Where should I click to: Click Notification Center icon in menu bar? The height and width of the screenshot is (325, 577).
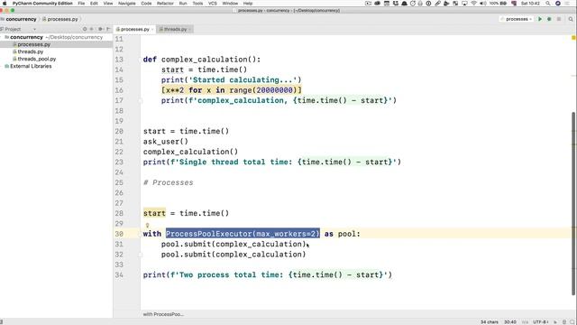coord(568,4)
